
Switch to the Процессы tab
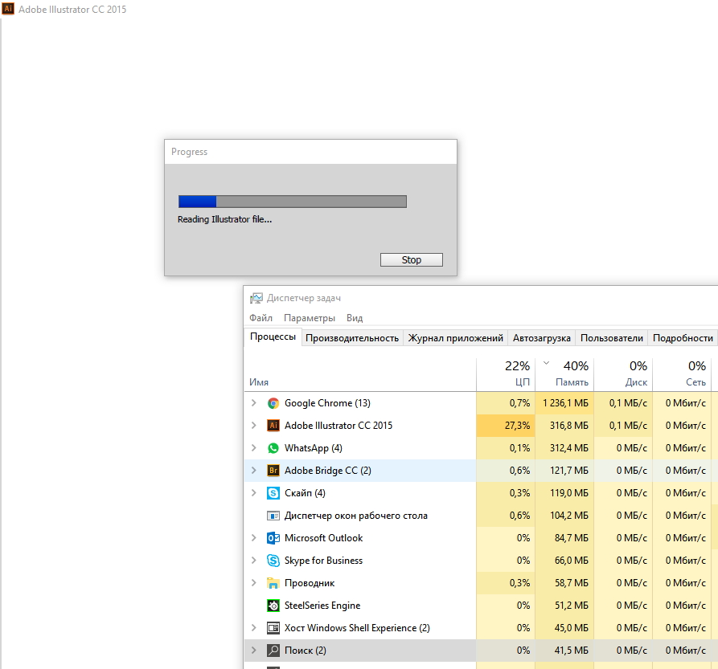(273, 337)
